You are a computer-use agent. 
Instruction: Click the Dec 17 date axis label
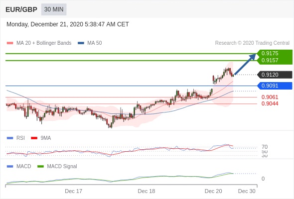74,191
